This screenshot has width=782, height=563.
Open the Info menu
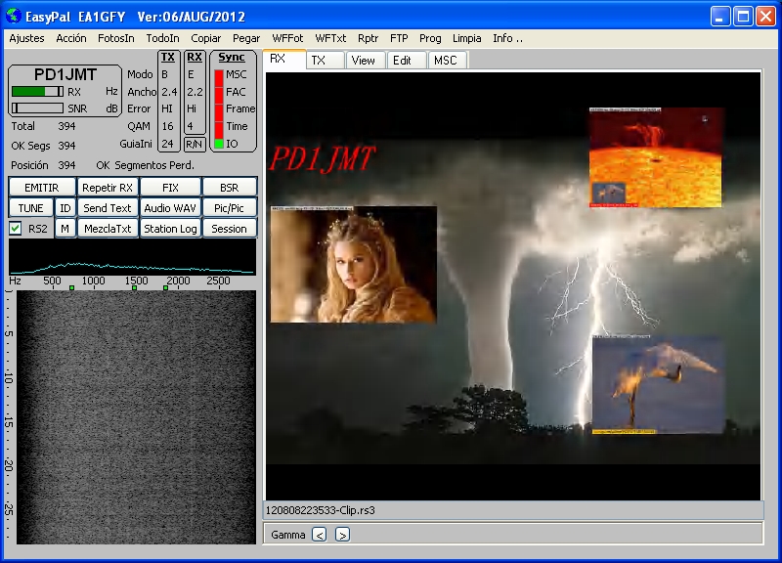click(x=507, y=38)
